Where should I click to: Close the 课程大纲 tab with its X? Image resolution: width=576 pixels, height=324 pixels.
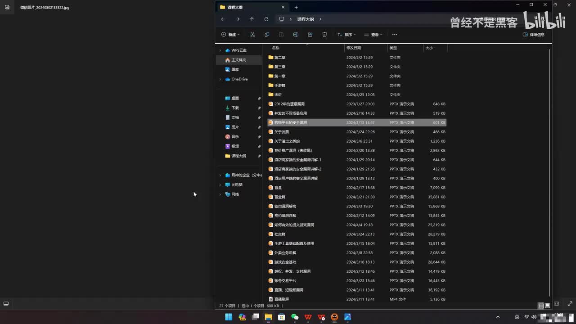[x=283, y=7]
